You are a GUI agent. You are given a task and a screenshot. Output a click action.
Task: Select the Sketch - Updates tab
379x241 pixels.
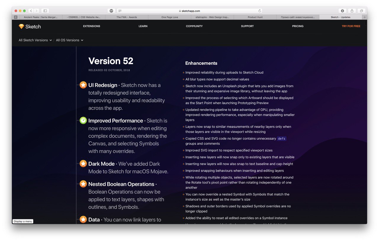point(341,17)
